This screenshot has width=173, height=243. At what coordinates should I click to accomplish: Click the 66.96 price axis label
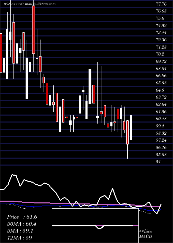point(161,76)
